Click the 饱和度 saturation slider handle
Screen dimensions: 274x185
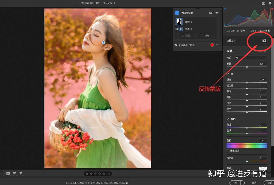click(247, 161)
